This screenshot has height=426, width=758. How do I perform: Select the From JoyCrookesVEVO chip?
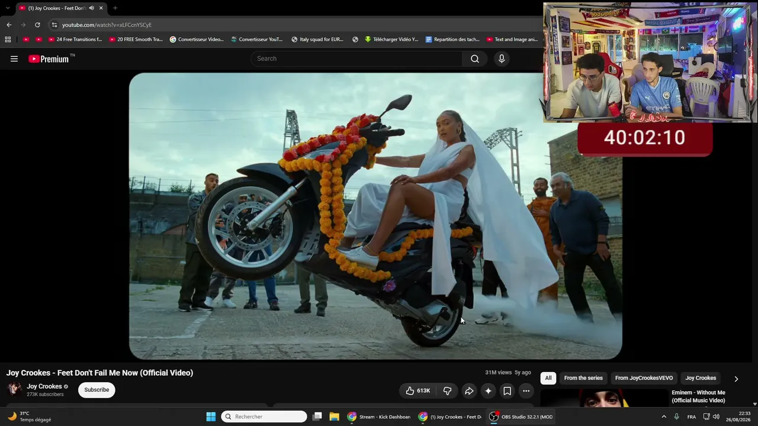(644, 378)
